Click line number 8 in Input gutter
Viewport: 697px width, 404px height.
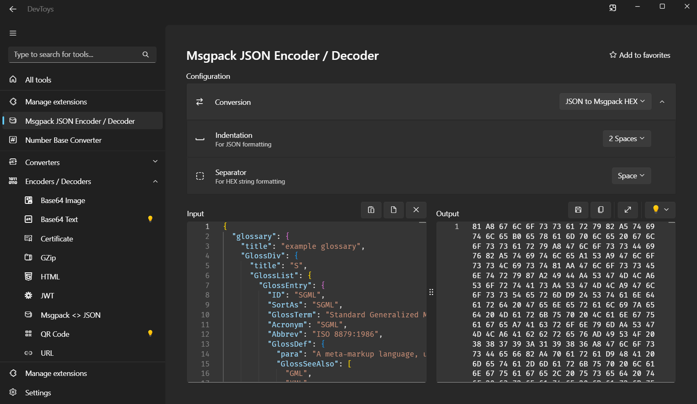(x=207, y=295)
